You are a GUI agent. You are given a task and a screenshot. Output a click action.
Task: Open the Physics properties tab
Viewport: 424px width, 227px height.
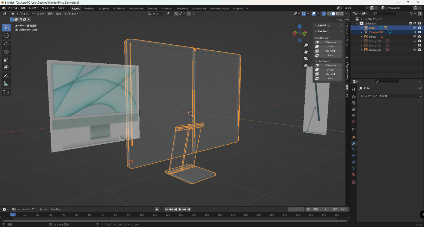coord(354,156)
